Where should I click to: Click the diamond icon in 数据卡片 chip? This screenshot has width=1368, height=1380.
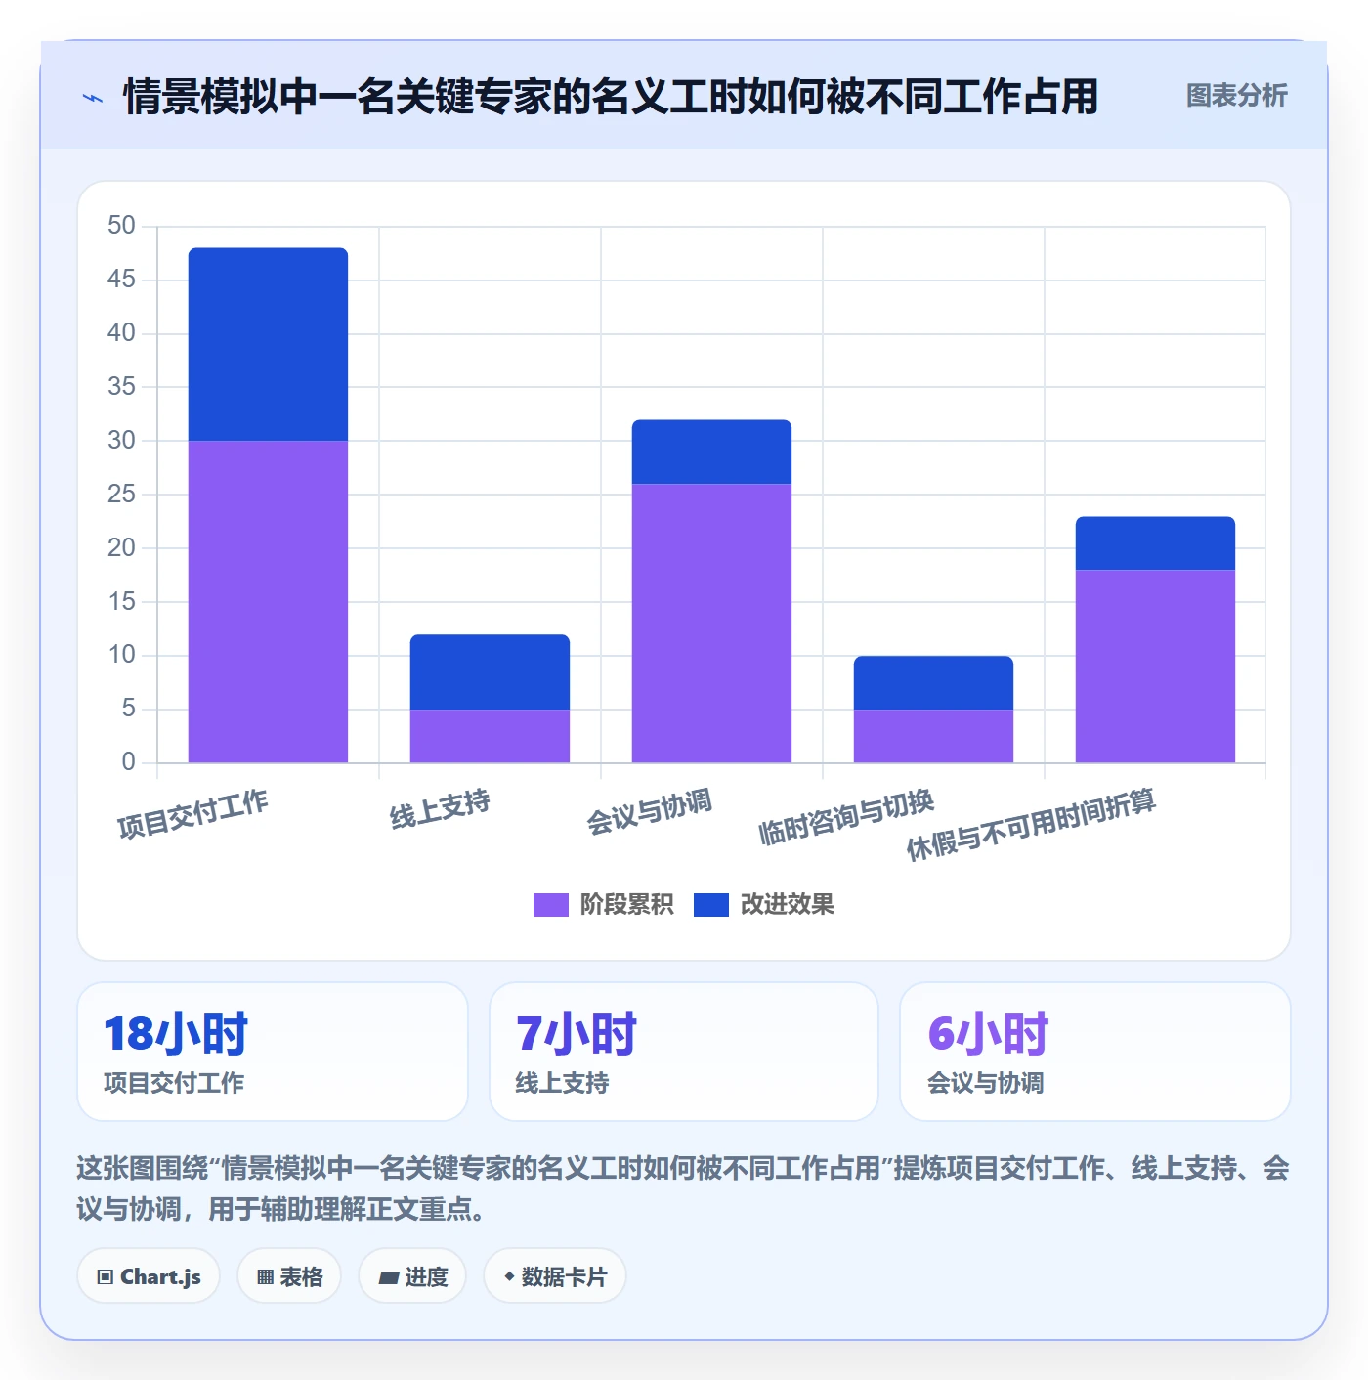(x=509, y=1276)
